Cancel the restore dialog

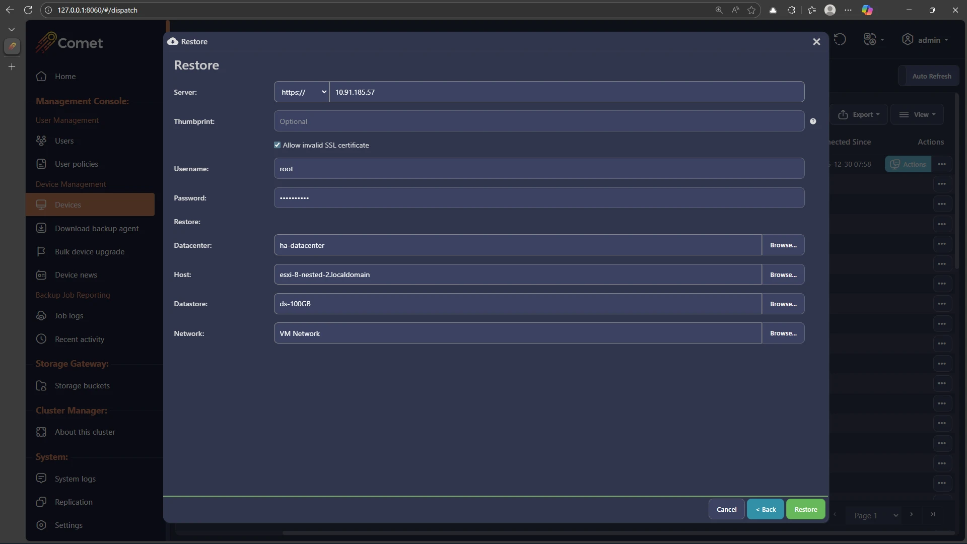726,509
